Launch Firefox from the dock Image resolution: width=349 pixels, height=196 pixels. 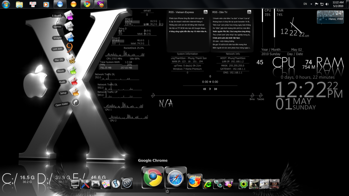[x=194, y=181]
